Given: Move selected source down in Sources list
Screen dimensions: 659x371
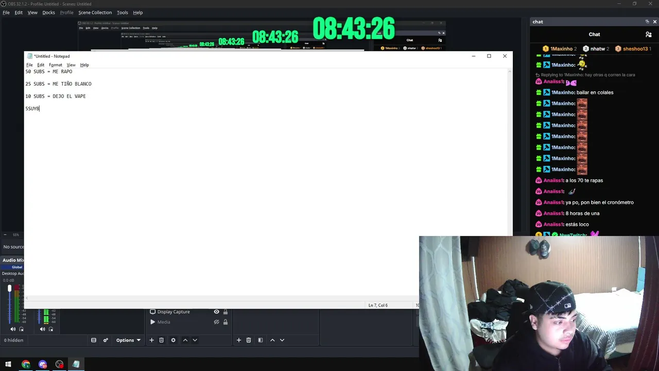Looking at the screenshot, I should [x=195, y=340].
